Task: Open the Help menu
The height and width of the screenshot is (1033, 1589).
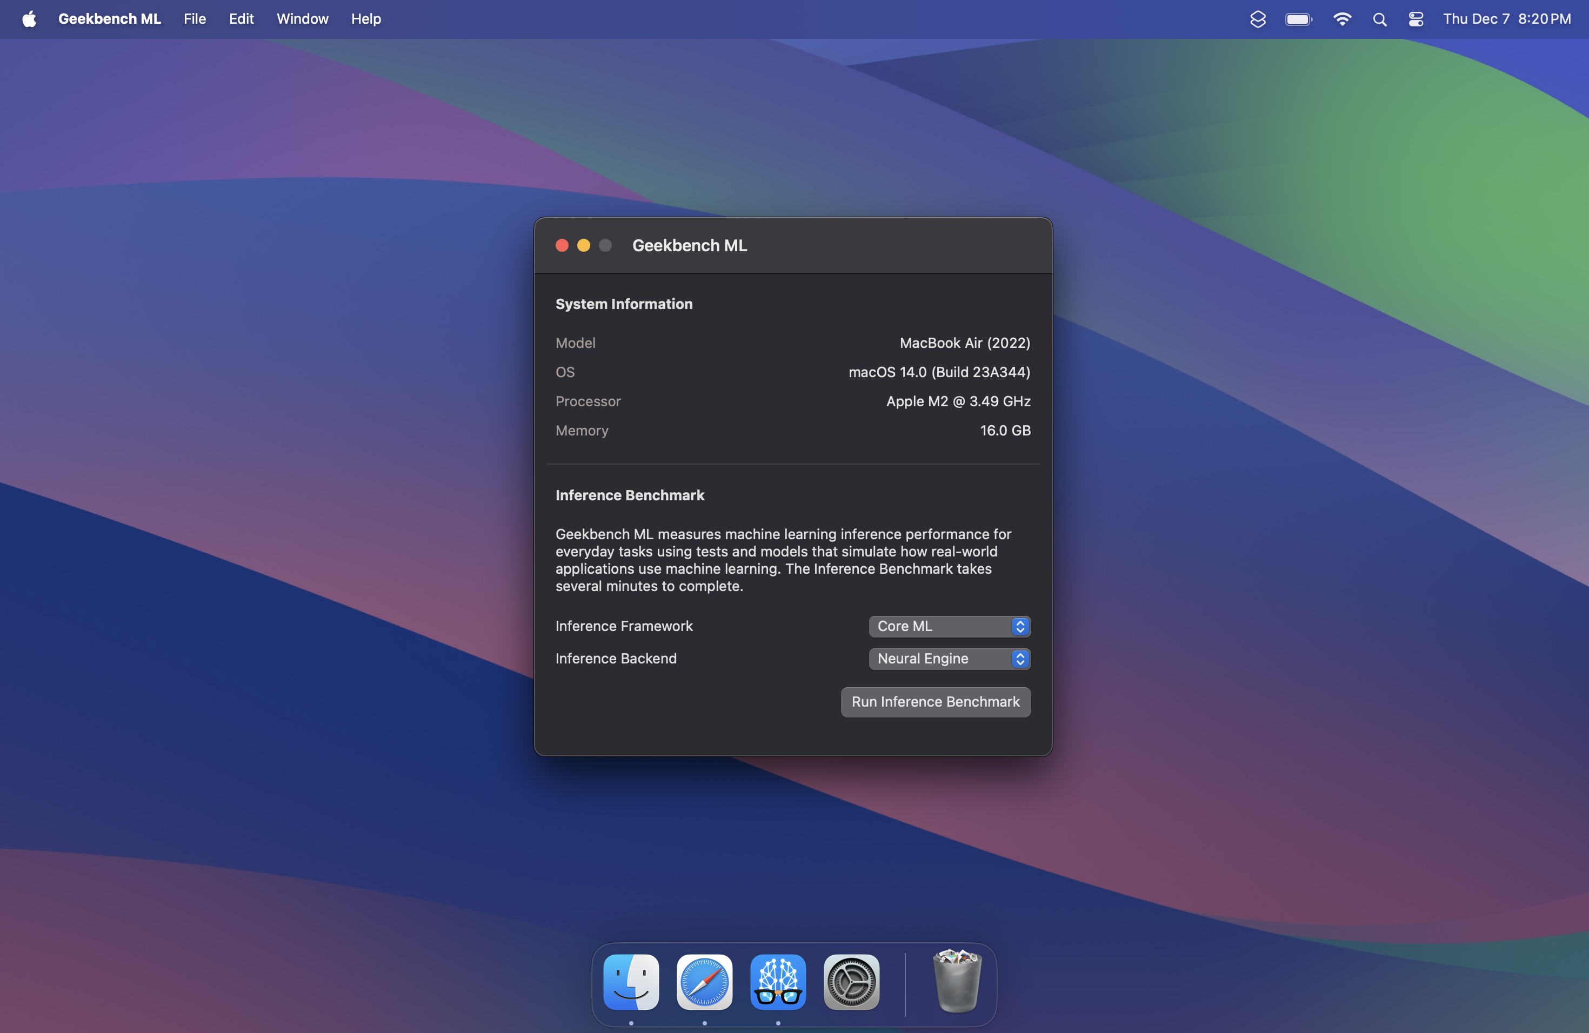Action: click(x=365, y=19)
